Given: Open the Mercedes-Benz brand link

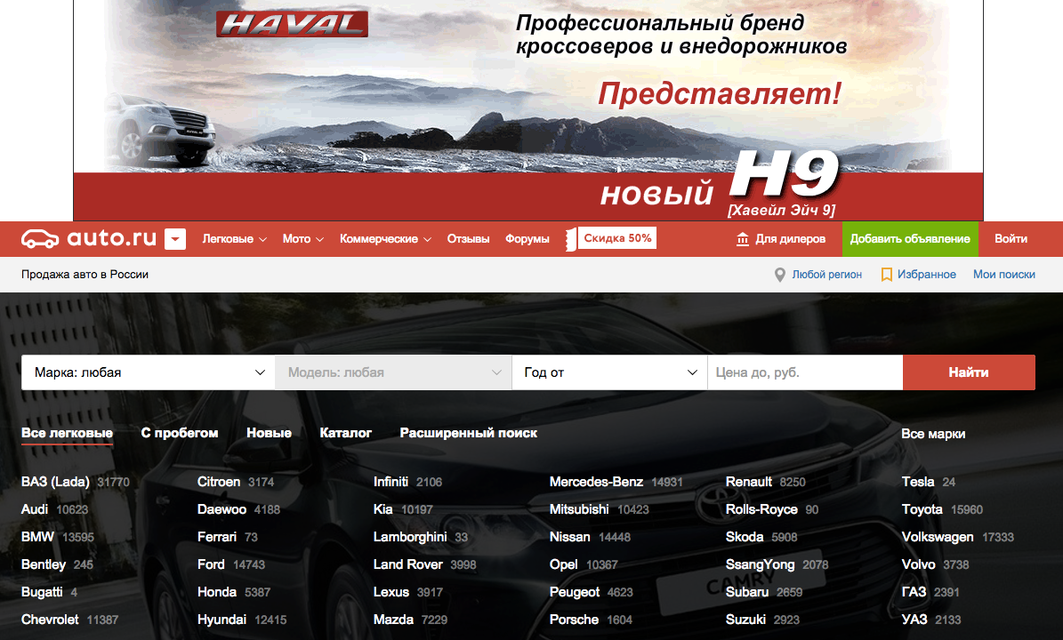Looking at the screenshot, I should (596, 482).
